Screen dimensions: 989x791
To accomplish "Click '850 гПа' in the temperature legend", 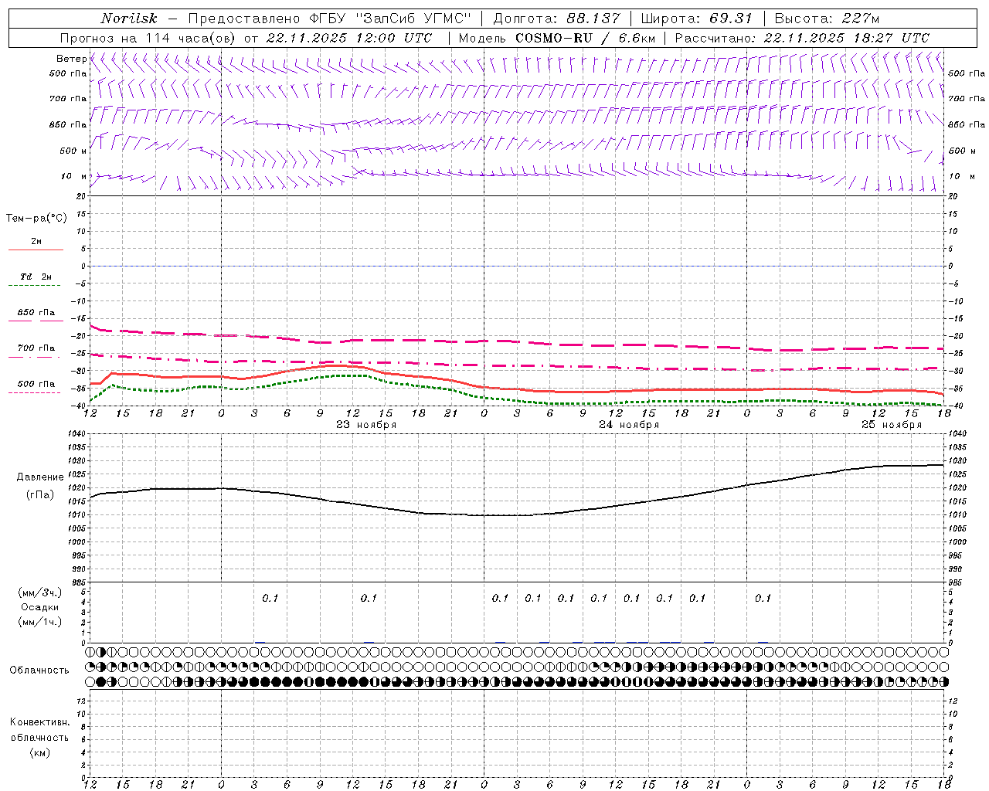I will (36, 313).
